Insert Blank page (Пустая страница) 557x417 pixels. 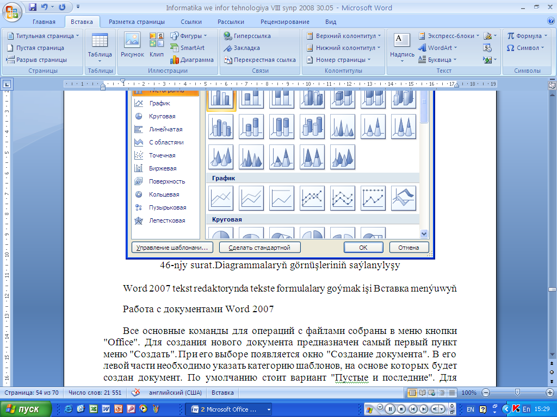(35, 48)
